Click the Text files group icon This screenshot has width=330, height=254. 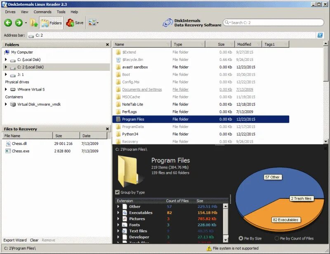tap(125, 231)
